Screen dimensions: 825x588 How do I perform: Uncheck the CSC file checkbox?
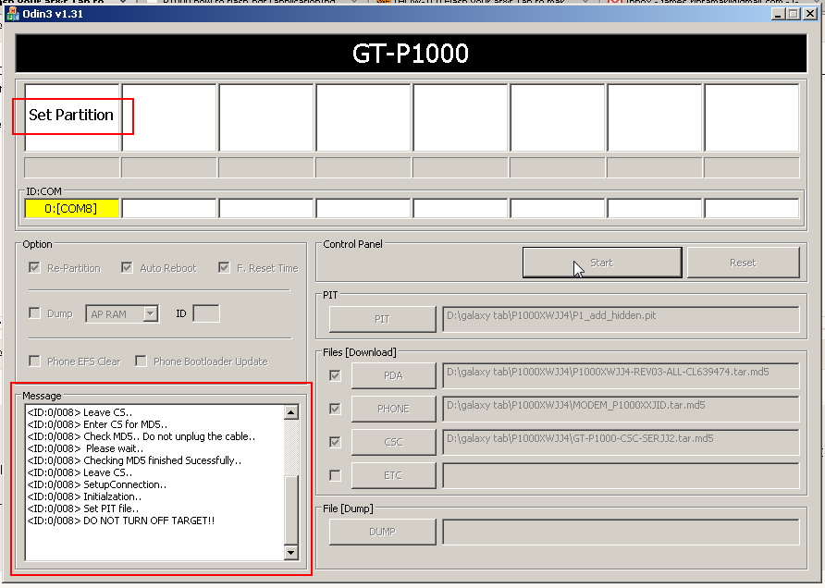pos(335,442)
